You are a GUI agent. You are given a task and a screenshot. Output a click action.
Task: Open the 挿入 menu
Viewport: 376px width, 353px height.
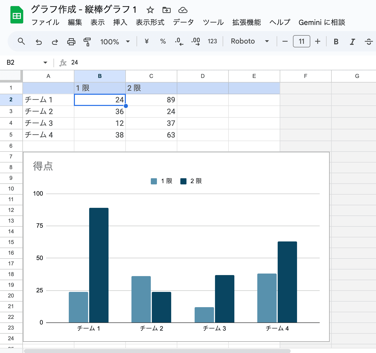pyautogui.click(x=120, y=22)
